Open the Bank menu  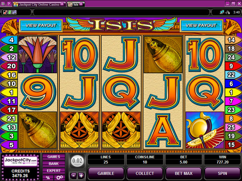[x=54, y=164]
